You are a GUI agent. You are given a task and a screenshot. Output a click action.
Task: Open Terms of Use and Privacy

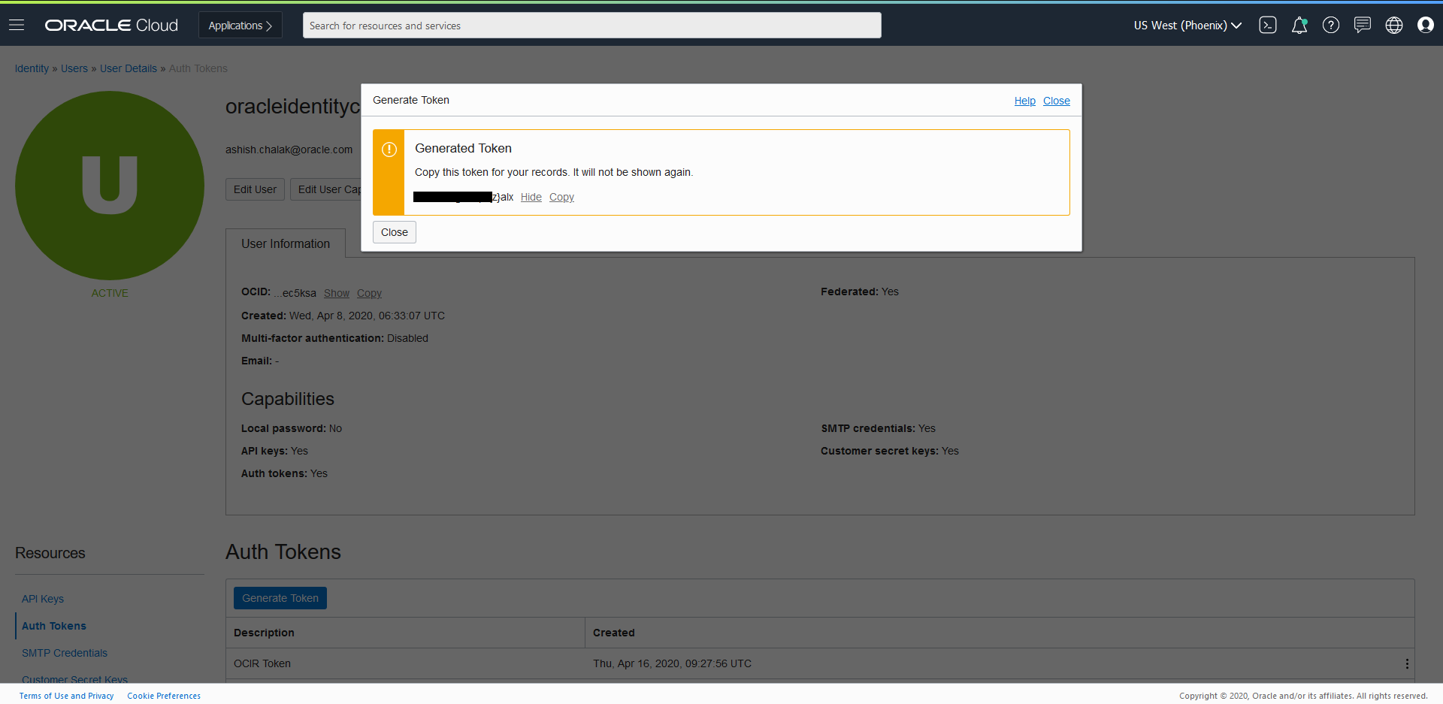click(x=66, y=696)
